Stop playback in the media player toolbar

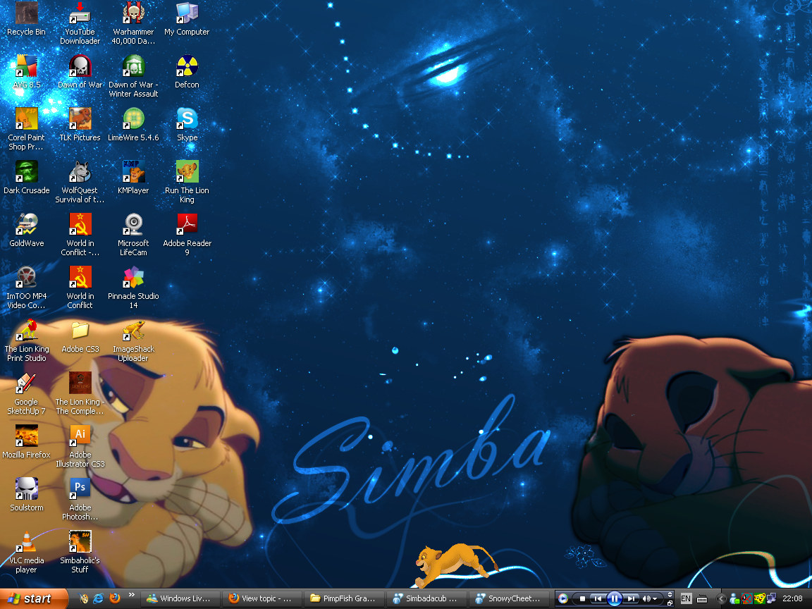click(x=582, y=598)
